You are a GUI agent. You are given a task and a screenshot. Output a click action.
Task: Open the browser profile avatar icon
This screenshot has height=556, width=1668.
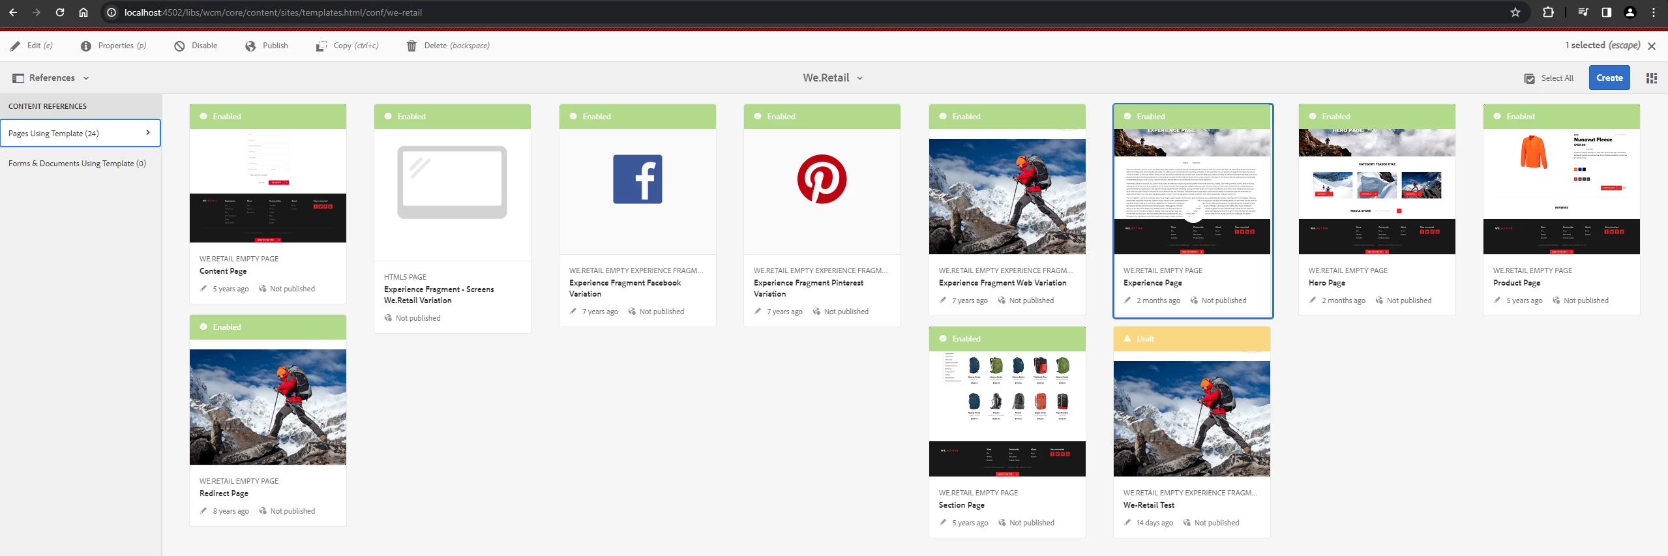point(1630,12)
